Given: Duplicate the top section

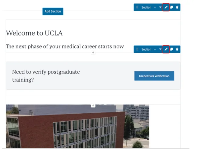Looking at the screenshot, I should [171, 7].
